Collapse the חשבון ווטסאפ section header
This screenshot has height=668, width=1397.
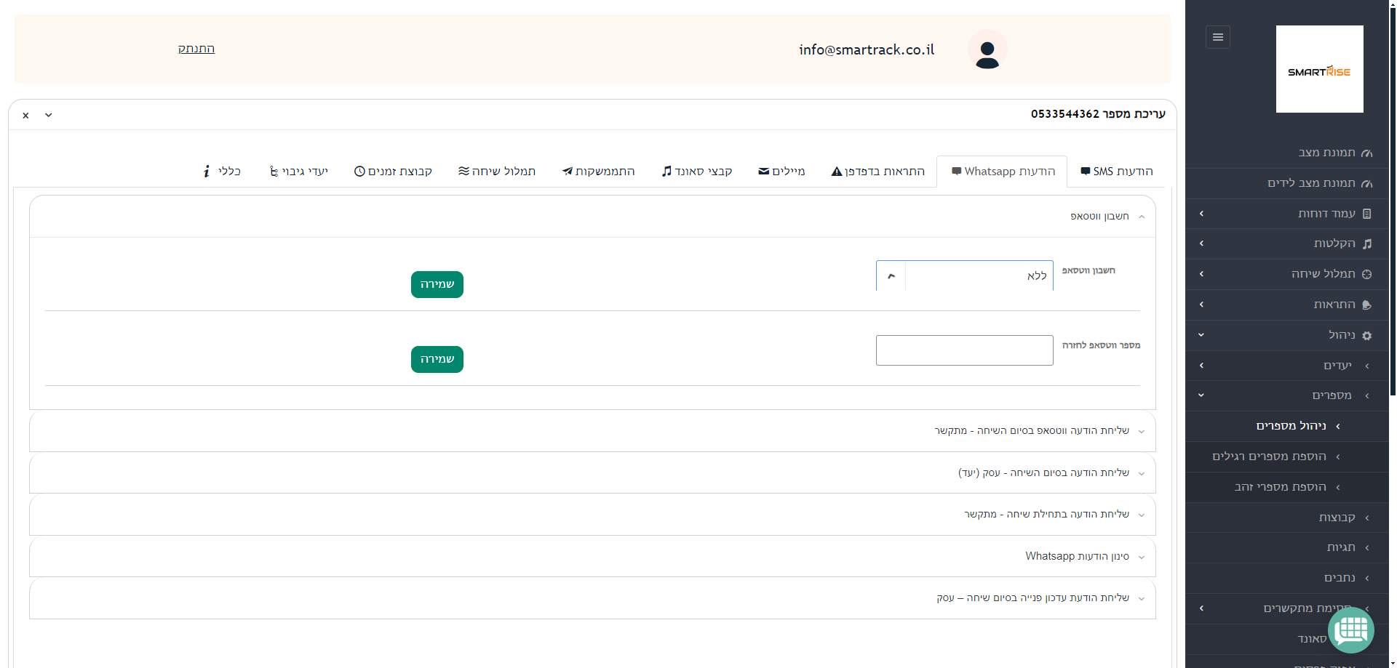pyautogui.click(x=592, y=217)
